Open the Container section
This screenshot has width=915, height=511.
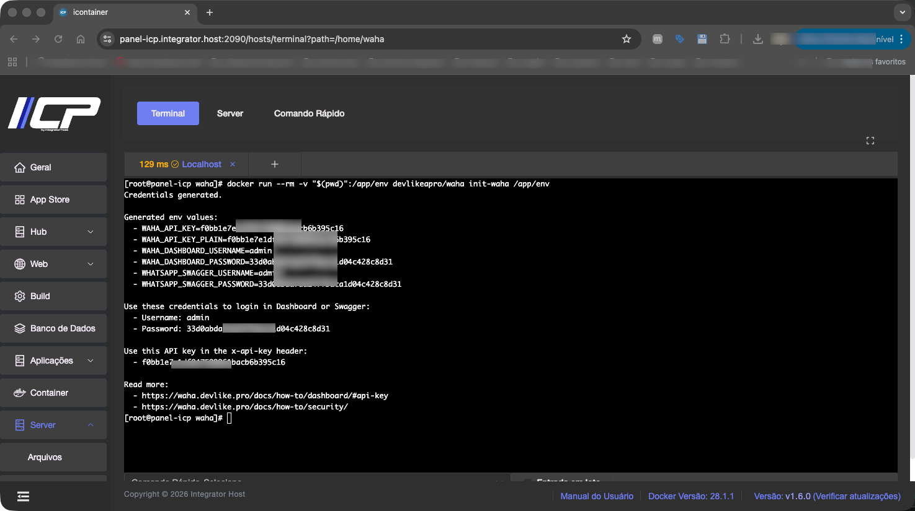pos(53,393)
